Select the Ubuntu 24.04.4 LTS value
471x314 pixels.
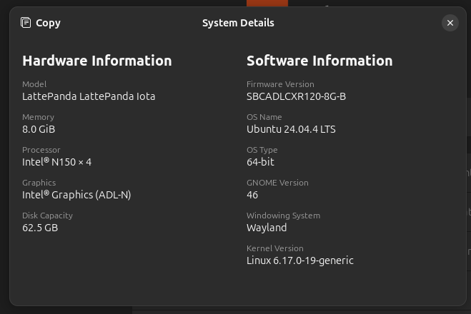[x=291, y=129]
